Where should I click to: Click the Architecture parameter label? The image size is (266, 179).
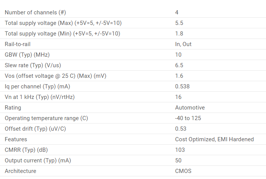[x=20, y=171]
